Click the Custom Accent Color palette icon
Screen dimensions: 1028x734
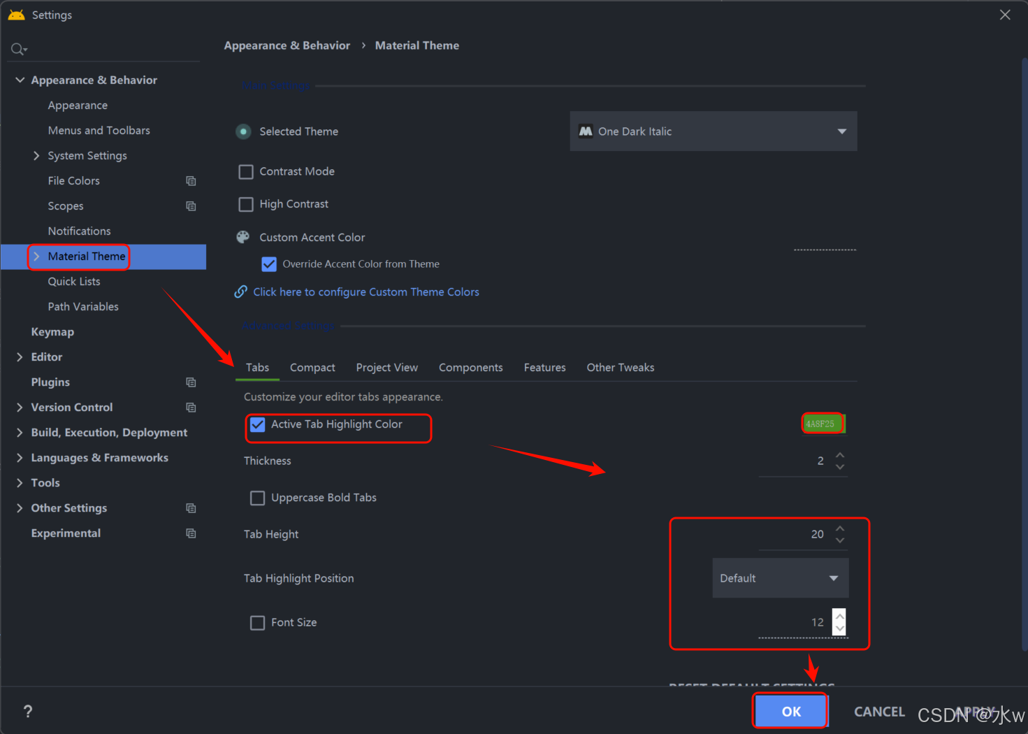(x=243, y=237)
